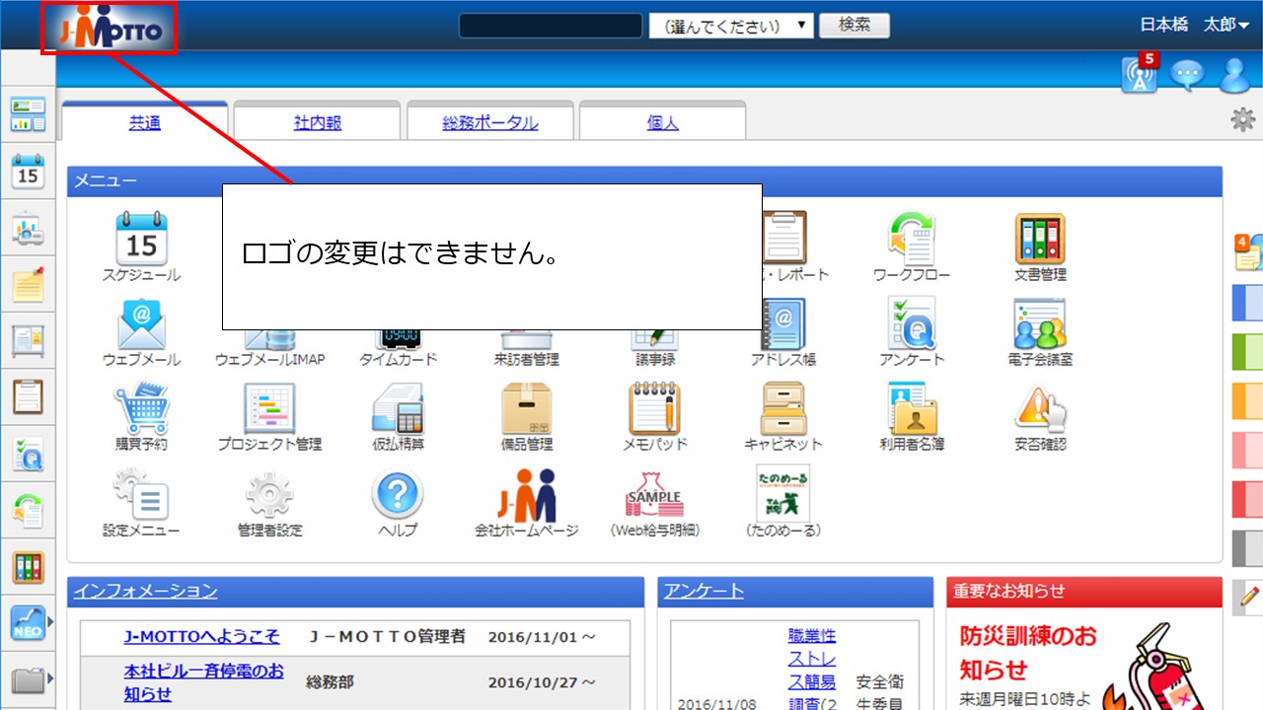Image resolution: width=1263 pixels, height=710 pixels.
Task: Open the J-MOTTOへようこそ link
Action: click(x=201, y=637)
